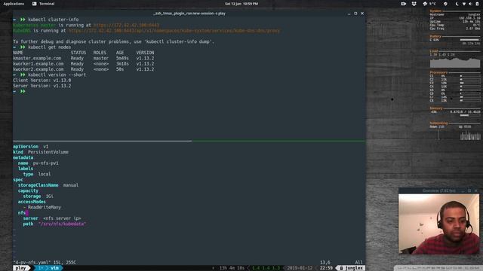Viewport: 483px width, 271px height.
Task: Click the webcam preview video
Action: click(x=439, y=224)
